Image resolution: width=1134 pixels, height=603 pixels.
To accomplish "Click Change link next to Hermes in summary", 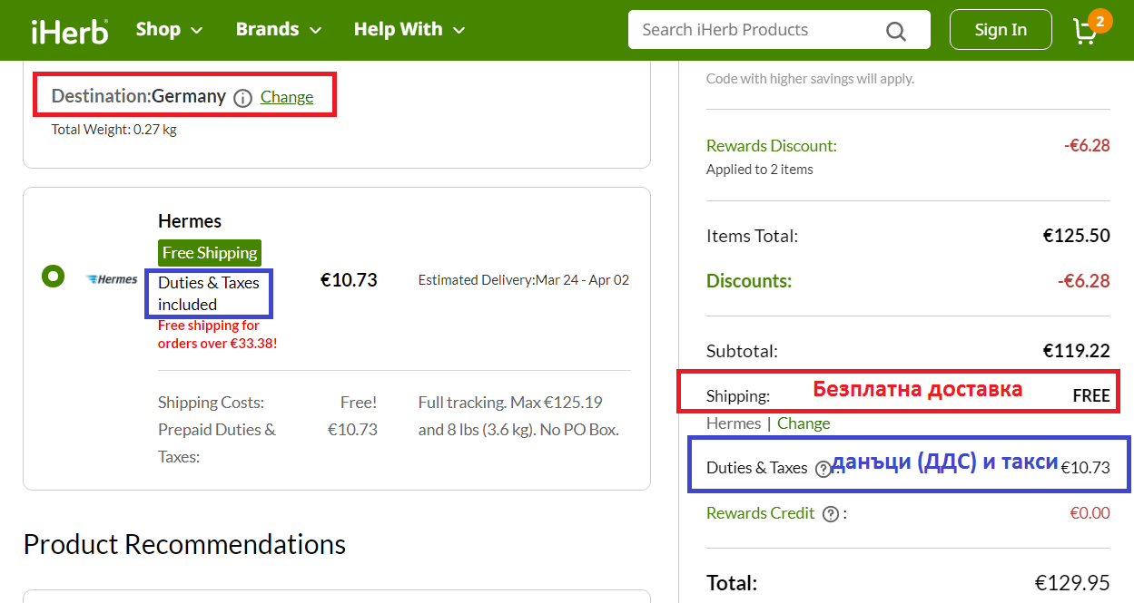I will click(x=803, y=423).
